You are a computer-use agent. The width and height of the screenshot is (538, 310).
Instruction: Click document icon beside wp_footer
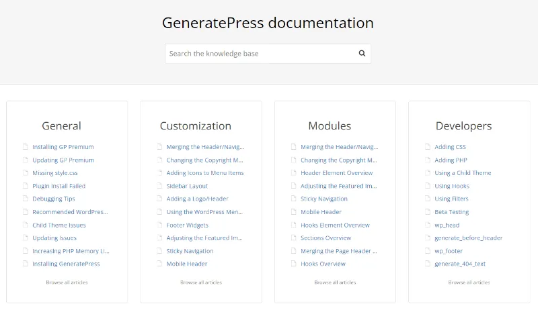pos(428,251)
